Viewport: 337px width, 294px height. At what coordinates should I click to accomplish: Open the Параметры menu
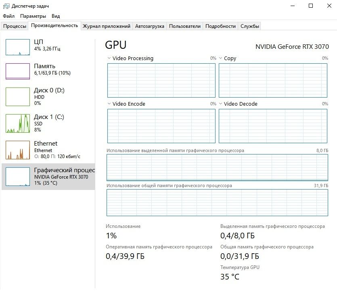(x=33, y=16)
